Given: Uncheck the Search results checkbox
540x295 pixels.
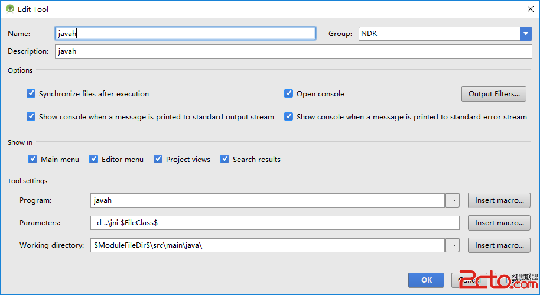Looking at the screenshot, I should tap(225, 160).
